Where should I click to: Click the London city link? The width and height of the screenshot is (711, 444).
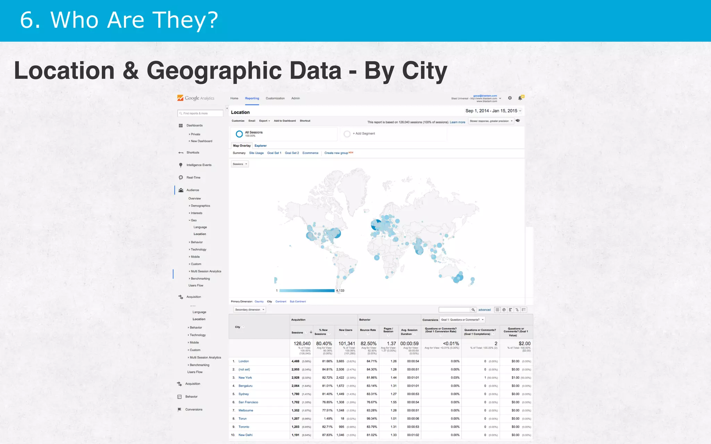pos(243,361)
